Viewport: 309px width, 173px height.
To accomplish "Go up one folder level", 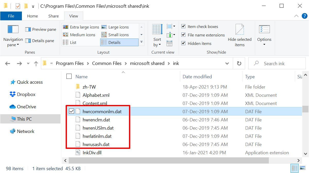I will coord(36,63).
